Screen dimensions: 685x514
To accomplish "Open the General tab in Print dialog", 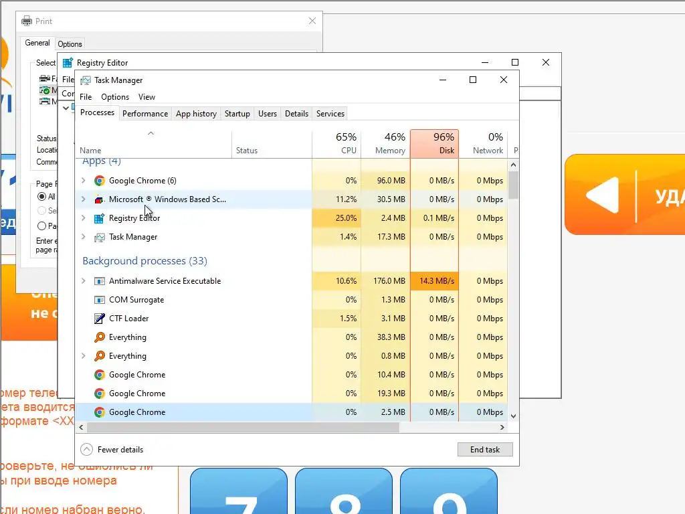I will tap(37, 43).
